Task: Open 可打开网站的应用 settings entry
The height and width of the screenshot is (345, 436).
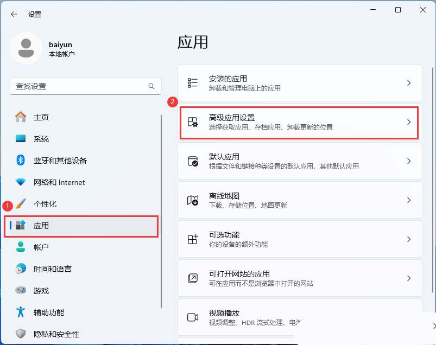Action: click(x=299, y=278)
